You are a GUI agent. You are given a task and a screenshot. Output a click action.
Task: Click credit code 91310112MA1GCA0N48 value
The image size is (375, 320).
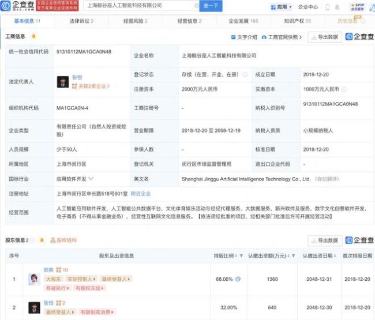pyautogui.click(x=84, y=52)
